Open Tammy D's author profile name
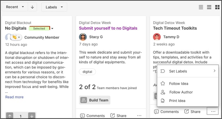Screen dimensions: 222x119 tap(171, 37)
